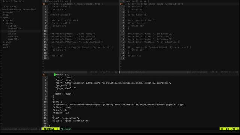This screenshot has width=240, height=135.
Task: Click the "pos": { line
Action: coord(57,102)
